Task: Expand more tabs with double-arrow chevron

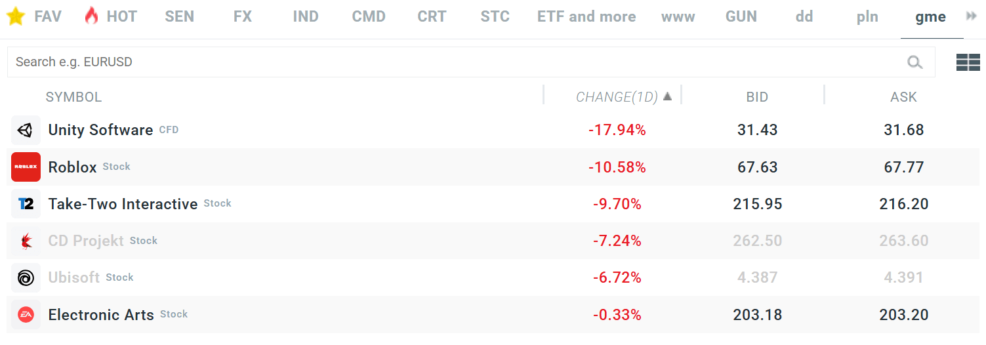Action: pyautogui.click(x=972, y=16)
